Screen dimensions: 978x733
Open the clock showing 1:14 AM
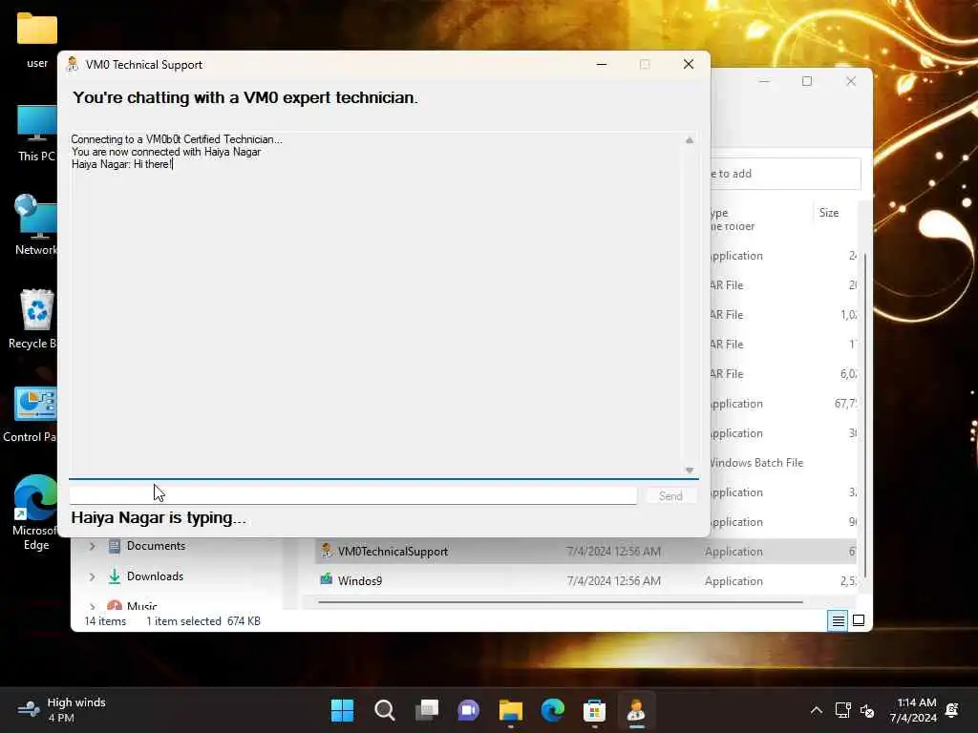(914, 710)
